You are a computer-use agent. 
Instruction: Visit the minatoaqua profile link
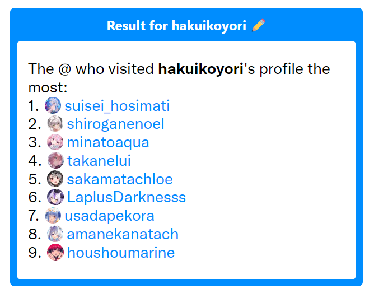108,142
